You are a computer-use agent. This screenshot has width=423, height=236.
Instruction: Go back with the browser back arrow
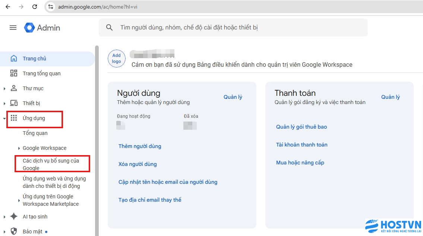click(8, 7)
